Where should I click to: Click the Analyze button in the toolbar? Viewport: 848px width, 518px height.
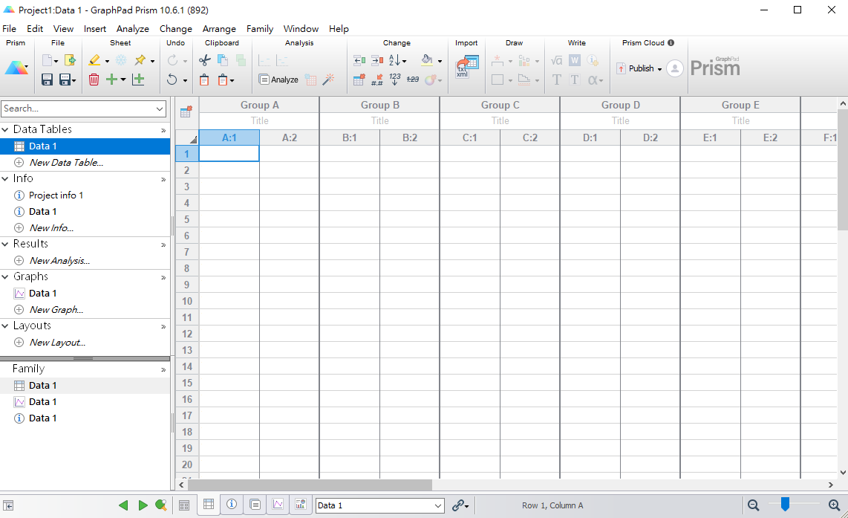tap(278, 80)
